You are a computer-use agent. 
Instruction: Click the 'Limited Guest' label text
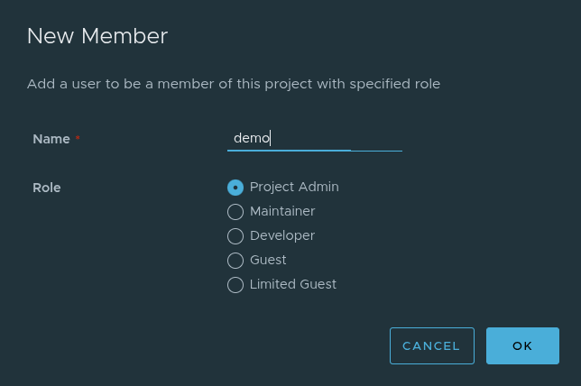pos(293,284)
